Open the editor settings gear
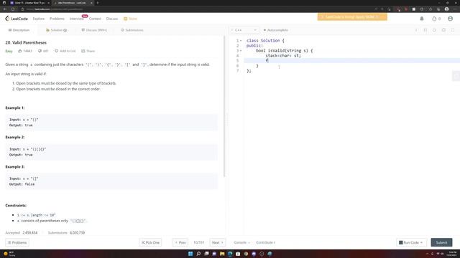460x258 pixels. point(443,30)
